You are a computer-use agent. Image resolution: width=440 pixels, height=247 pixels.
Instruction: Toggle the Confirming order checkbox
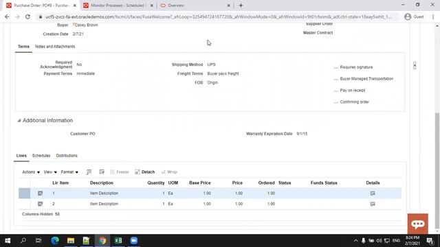[336, 102]
